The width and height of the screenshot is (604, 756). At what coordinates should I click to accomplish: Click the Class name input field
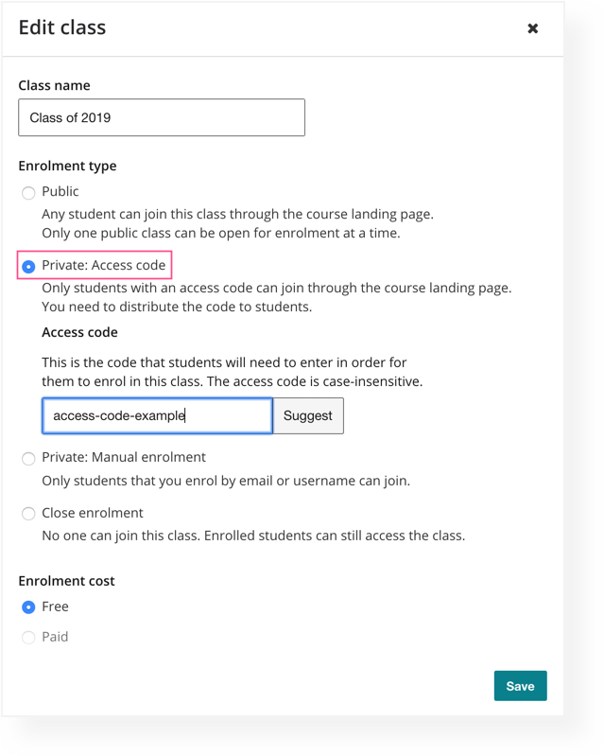162,117
